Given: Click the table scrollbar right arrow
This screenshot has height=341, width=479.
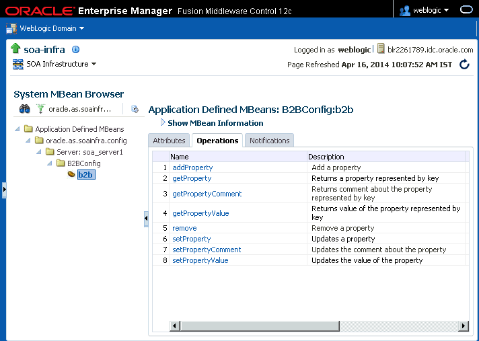Looking at the screenshot, I should (464, 326).
